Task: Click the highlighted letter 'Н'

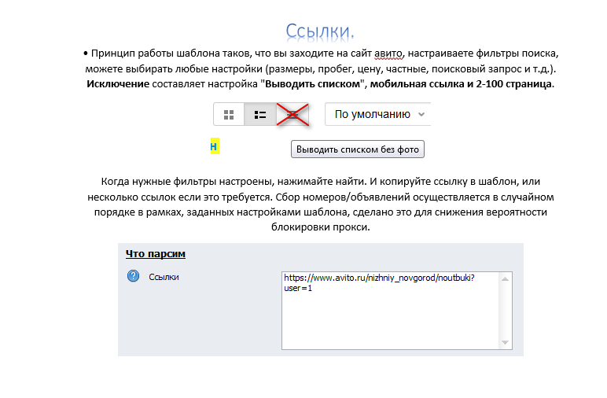Action: point(215,146)
